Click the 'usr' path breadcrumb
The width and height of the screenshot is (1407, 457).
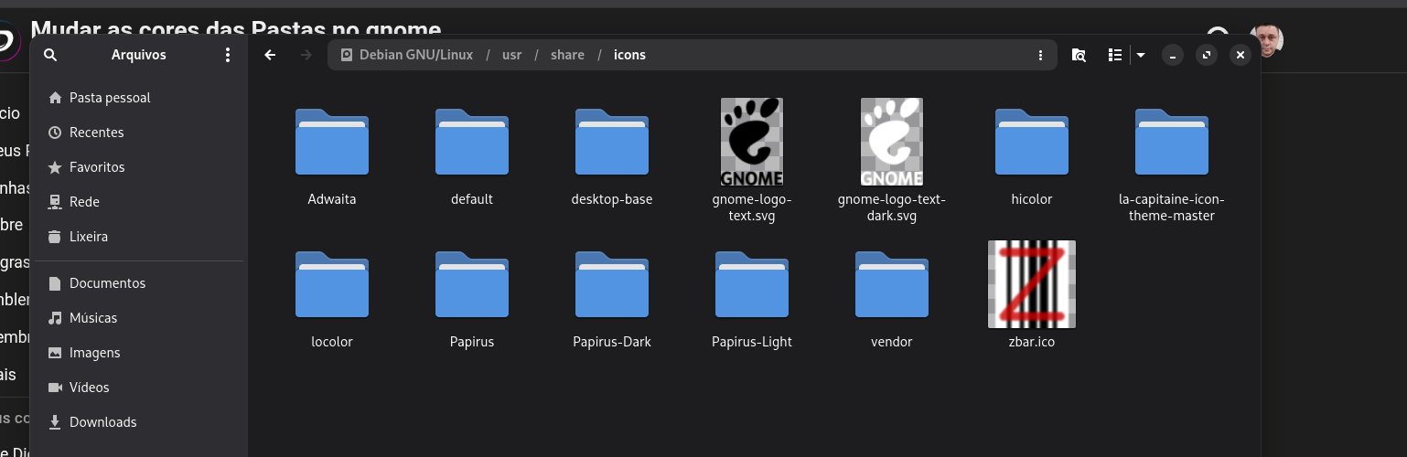(511, 55)
